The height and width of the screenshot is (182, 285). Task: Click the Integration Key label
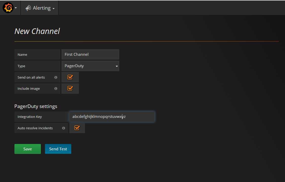[30, 117]
